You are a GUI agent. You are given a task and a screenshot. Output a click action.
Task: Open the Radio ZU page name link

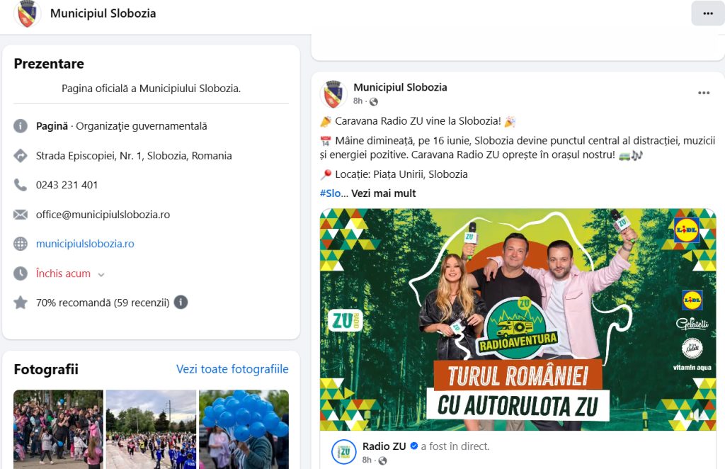(384, 446)
